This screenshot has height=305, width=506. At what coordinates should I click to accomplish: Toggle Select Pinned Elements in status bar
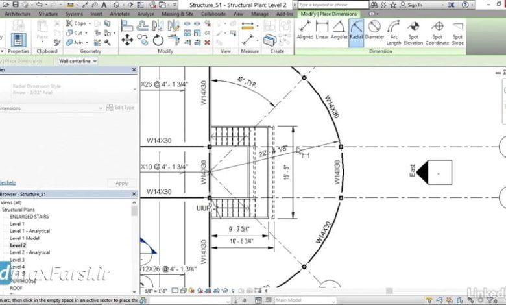(x=450, y=300)
